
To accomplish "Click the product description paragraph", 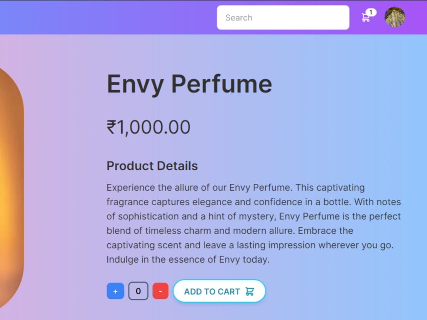I will (x=253, y=223).
